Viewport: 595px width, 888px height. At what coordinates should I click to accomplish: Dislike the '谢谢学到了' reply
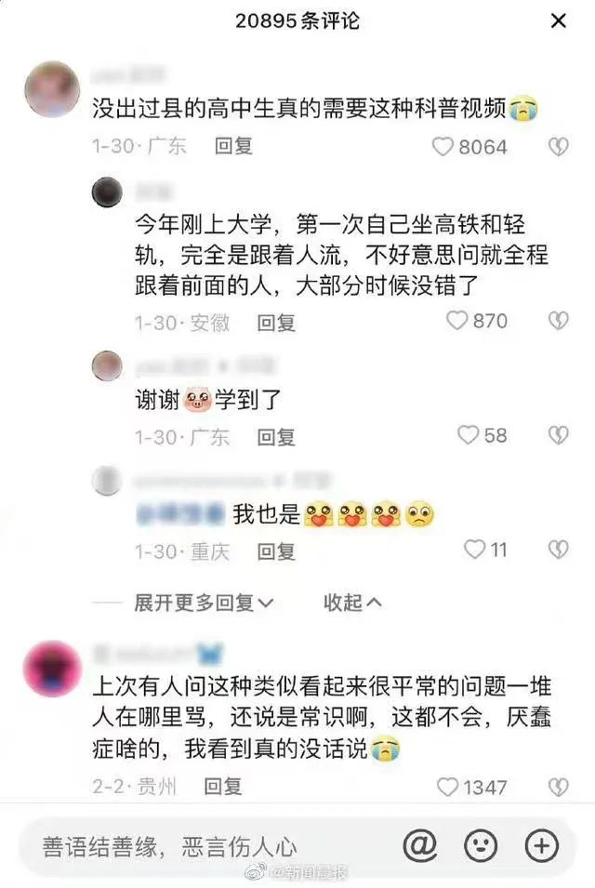(558, 435)
